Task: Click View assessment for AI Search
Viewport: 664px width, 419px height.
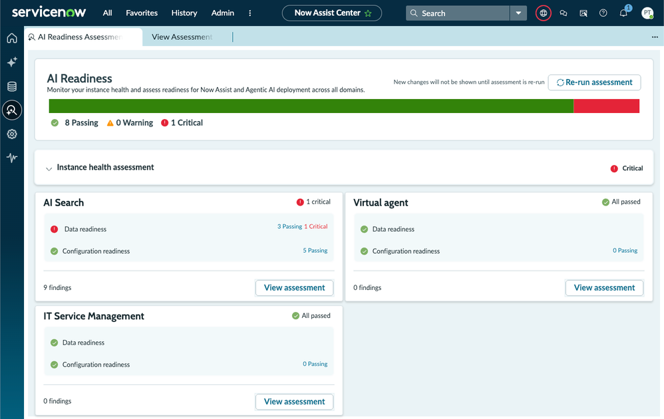Action: pyautogui.click(x=294, y=288)
